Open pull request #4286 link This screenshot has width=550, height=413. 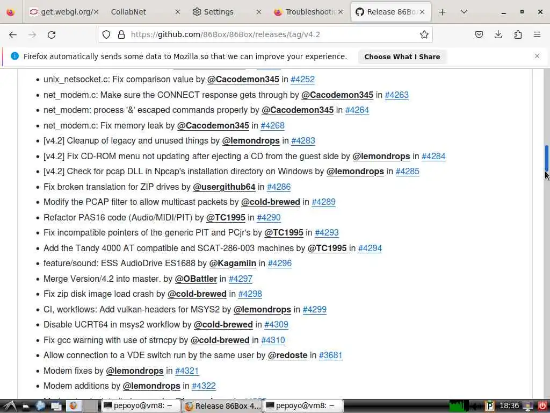(279, 187)
